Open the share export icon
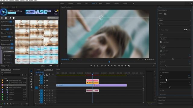Image resolution: width=193 pixels, height=108 pixels. (x=191, y=4)
